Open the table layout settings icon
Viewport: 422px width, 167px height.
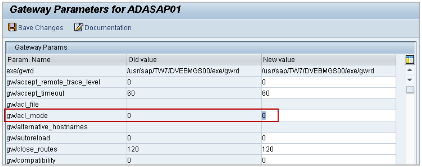click(x=410, y=60)
